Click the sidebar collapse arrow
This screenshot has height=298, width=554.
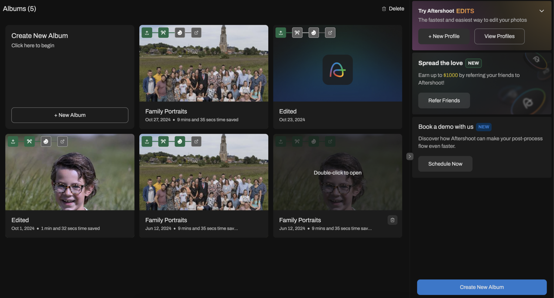coord(410,156)
